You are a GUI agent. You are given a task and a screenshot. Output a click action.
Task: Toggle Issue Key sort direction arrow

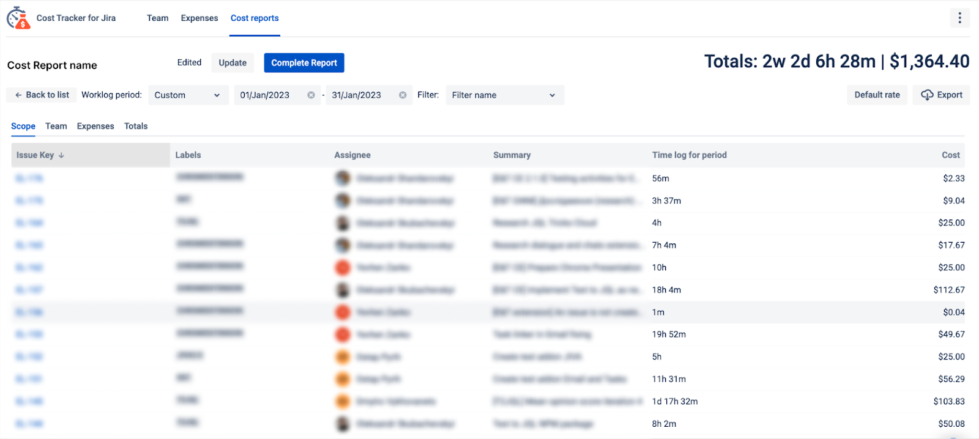click(61, 155)
